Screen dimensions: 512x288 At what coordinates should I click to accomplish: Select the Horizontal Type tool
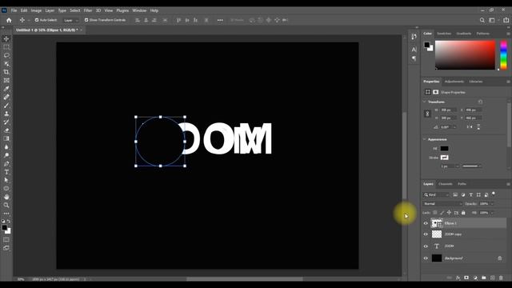tap(6, 172)
